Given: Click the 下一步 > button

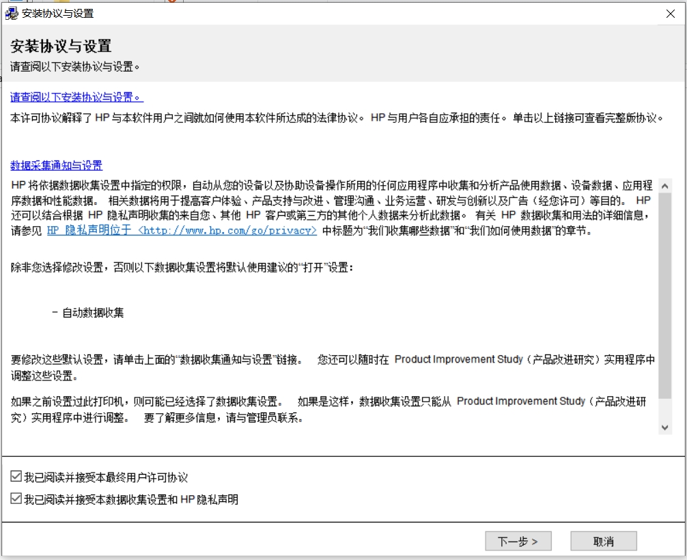Looking at the screenshot, I should coord(518,541).
